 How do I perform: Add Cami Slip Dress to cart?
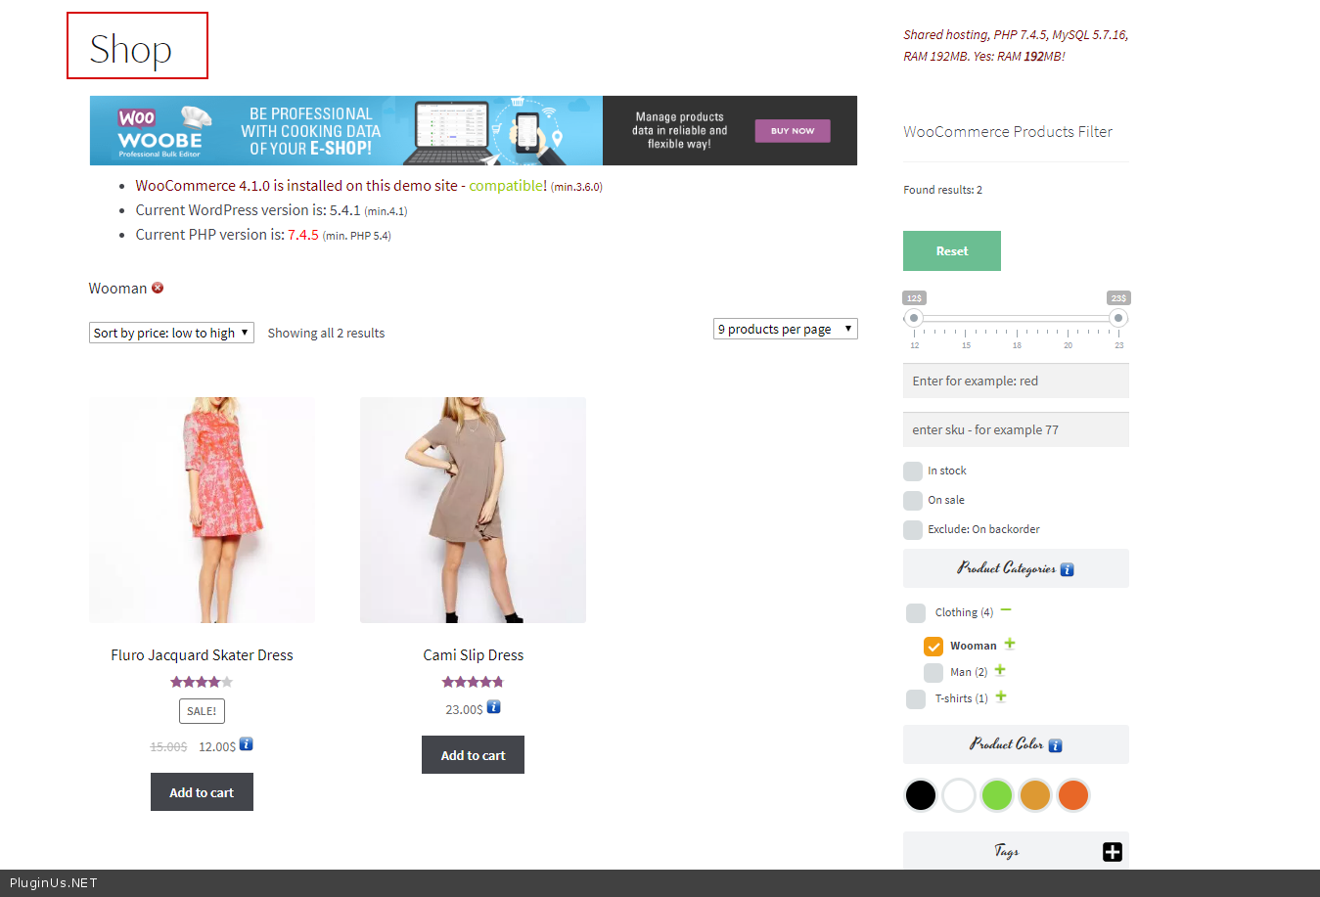[473, 755]
